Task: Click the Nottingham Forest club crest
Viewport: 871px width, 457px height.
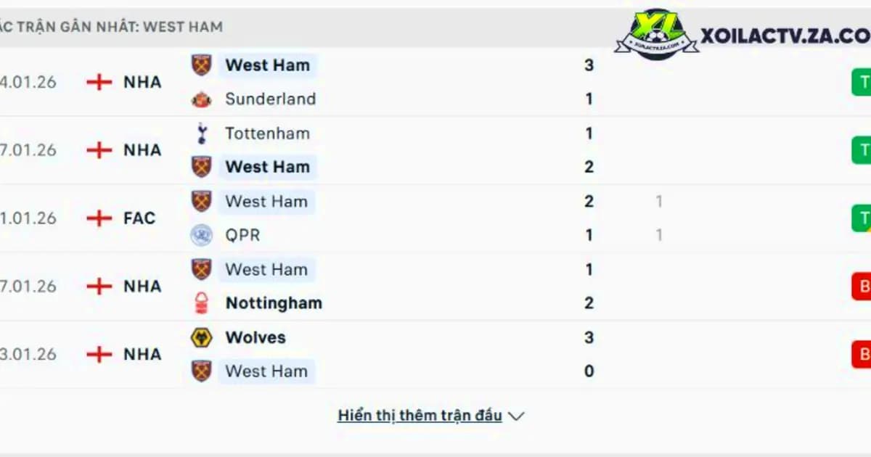Action: coord(201,303)
